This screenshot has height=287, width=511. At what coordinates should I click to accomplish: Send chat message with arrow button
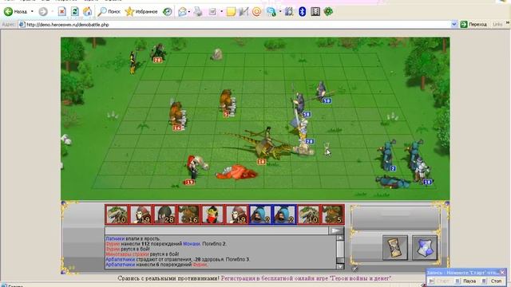coord(336,230)
